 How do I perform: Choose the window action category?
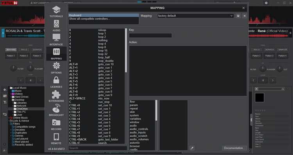click(134, 122)
